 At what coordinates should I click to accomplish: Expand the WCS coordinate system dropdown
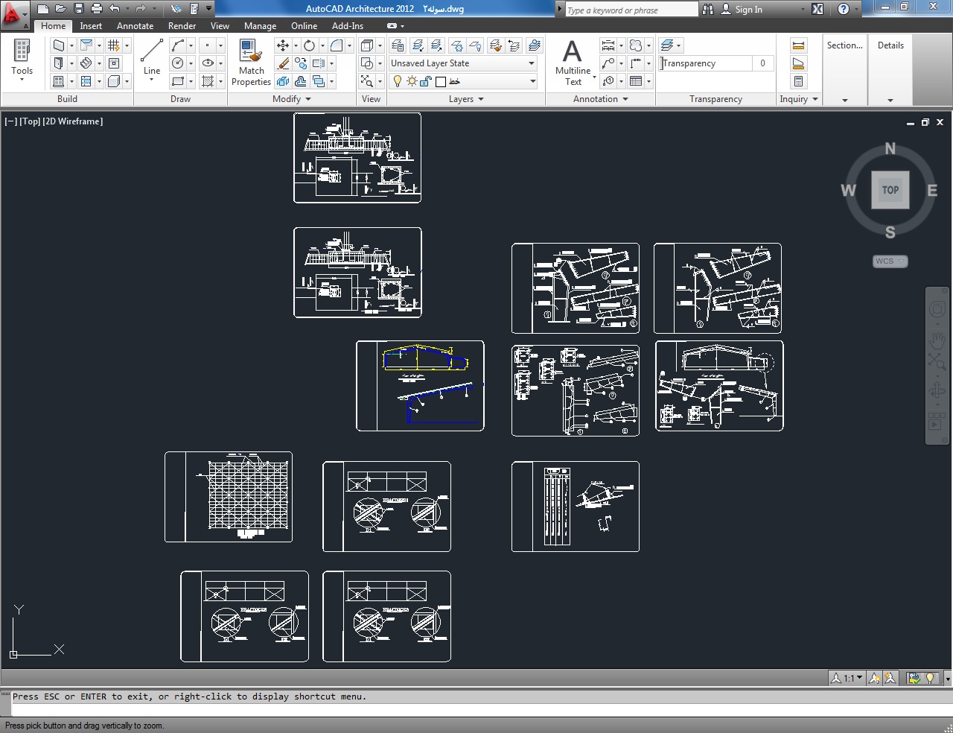point(890,261)
